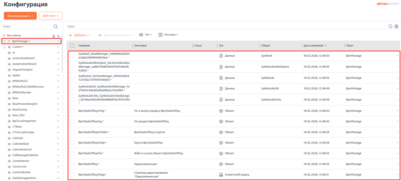The height and width of the screenshot is (181, 401).
Task: Open list settings gear icon
Action: click(396, 26)
